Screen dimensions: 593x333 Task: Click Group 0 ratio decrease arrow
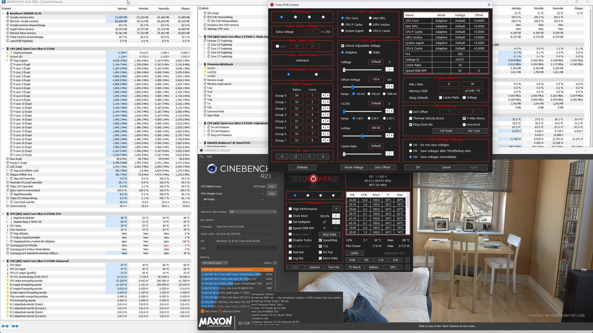point(323,95)
